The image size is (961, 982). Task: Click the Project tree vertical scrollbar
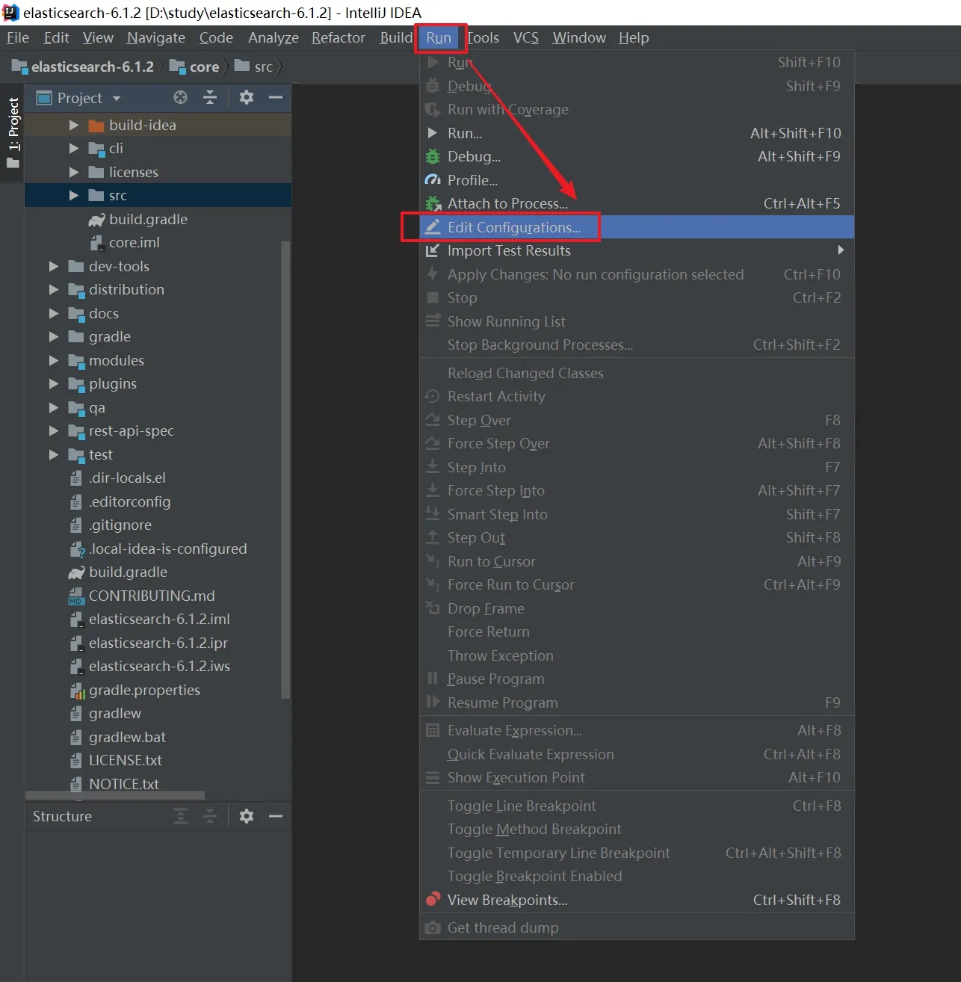[x=285, y=469]
